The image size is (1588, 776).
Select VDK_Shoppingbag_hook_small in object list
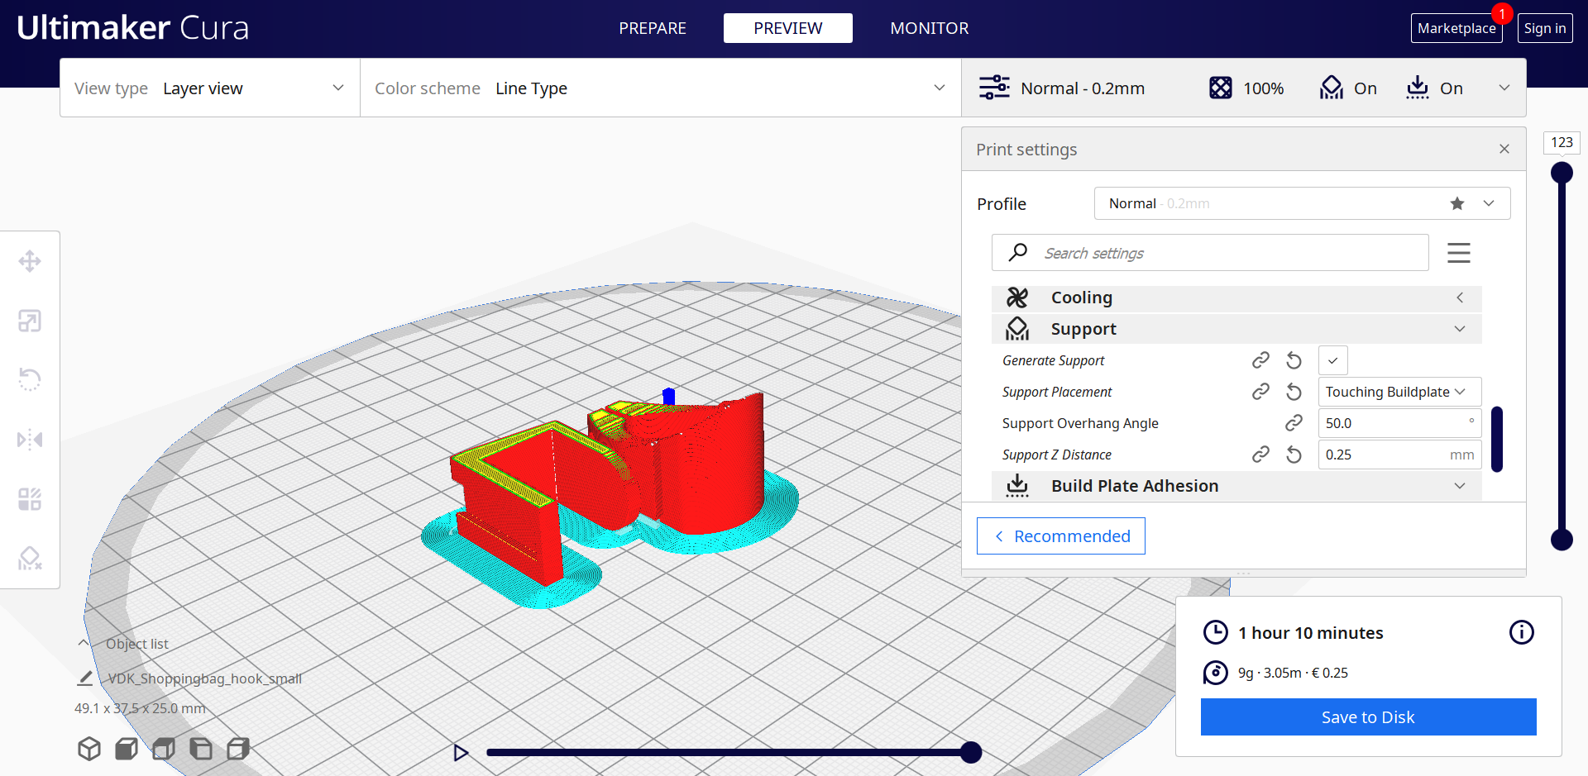click(x=204, y=678)
